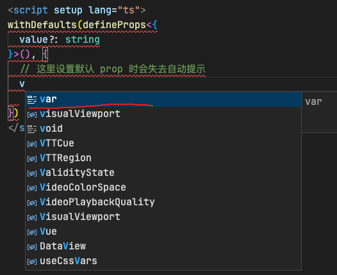This screenshot has height=275, width=337.
Task: Choose 'visualViewport' lowercase completion
Action: [163, 114]
